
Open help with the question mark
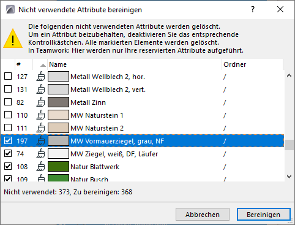coord(253,9)
